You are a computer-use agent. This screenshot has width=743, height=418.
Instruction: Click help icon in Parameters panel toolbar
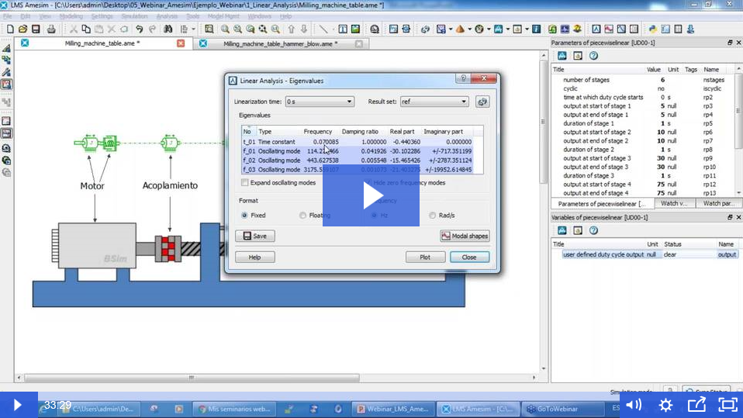coord(593,56)
